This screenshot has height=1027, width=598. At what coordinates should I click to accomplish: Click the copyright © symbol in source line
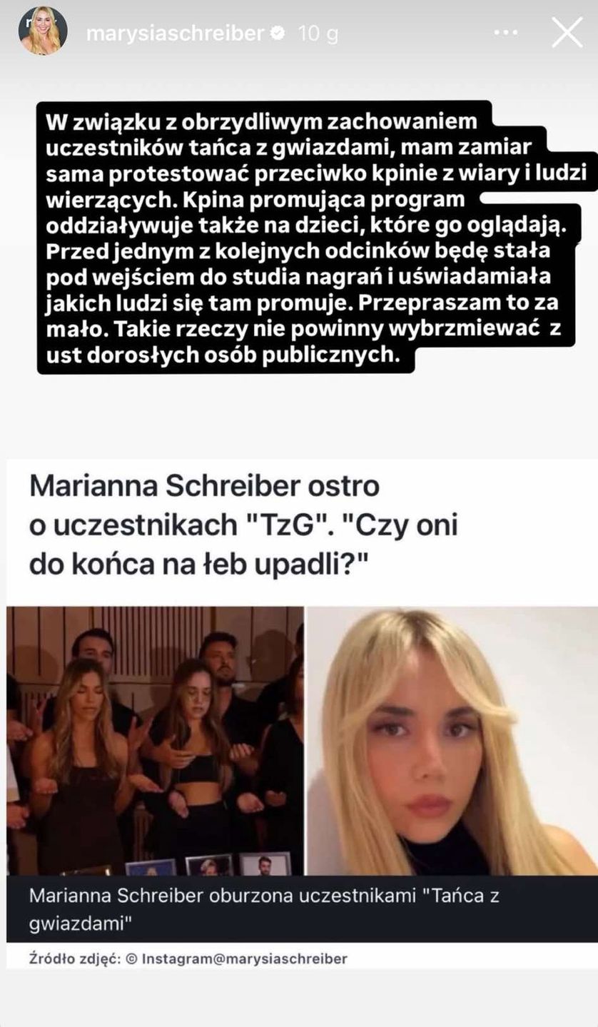coord(131,958)
